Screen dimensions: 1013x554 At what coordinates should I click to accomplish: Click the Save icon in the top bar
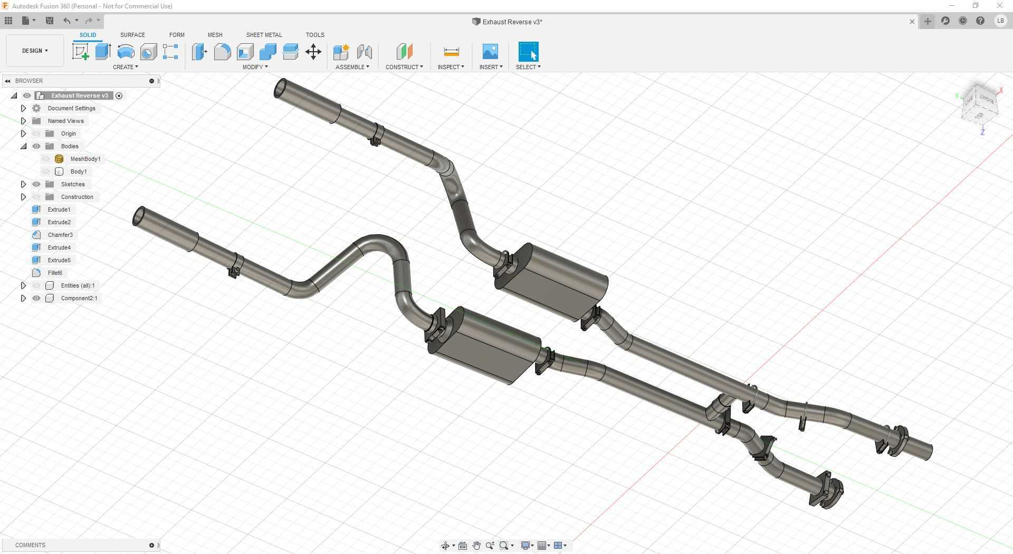coord(50,21)
